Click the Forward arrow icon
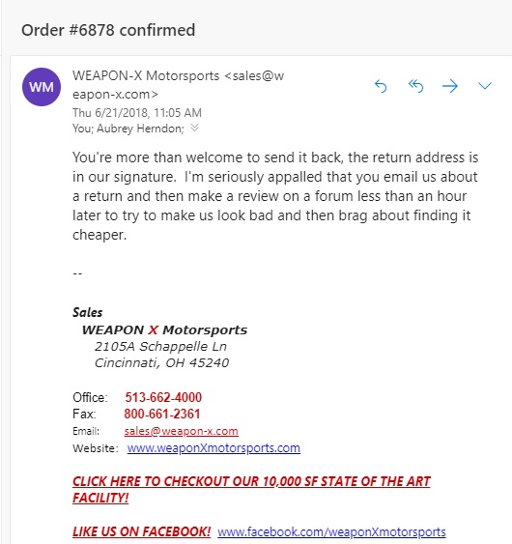Screen dimensions: 512x544 coord(450,86)
